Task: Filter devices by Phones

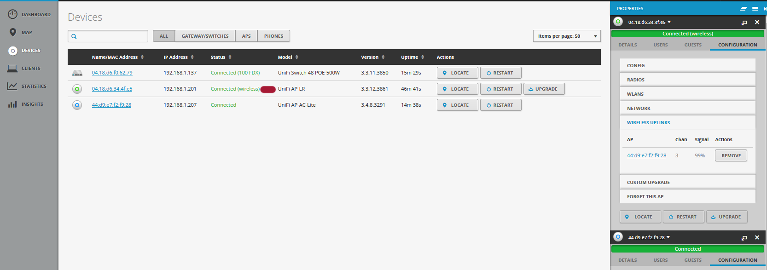Action: coord(273,36)
